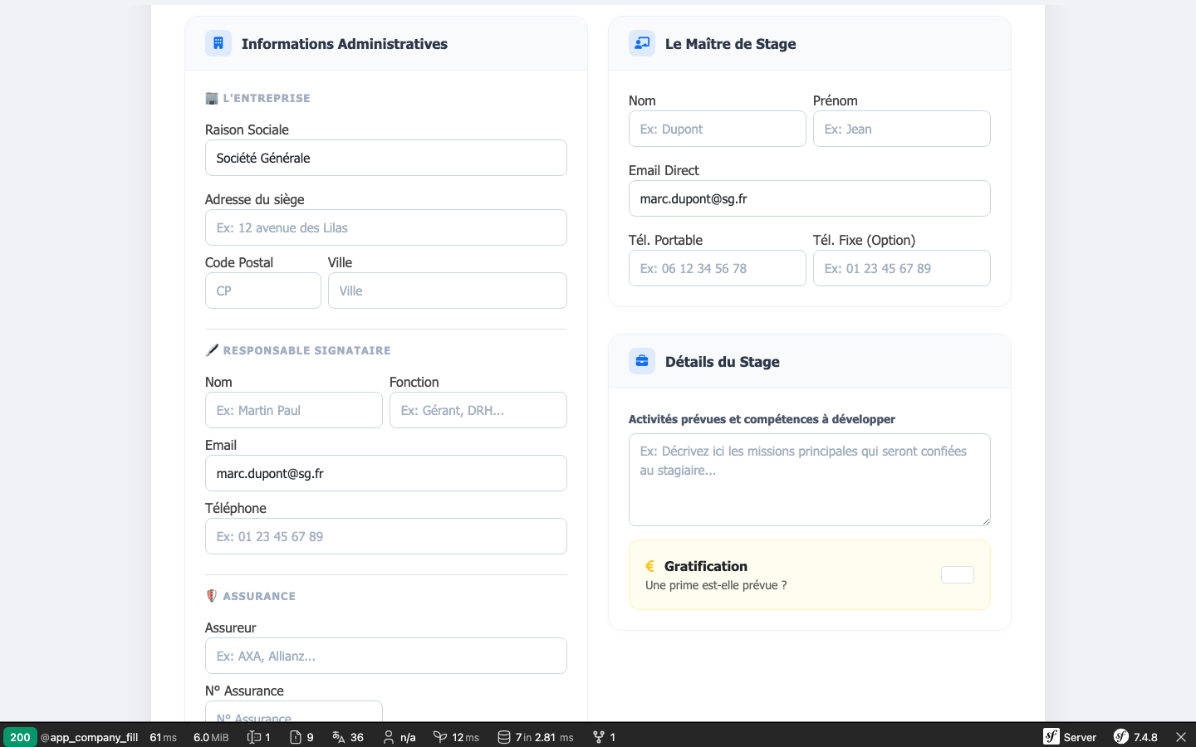The image size is (1196, 747).
Task: Click the Le Maître de Stage heading
Action: [731, 44]
